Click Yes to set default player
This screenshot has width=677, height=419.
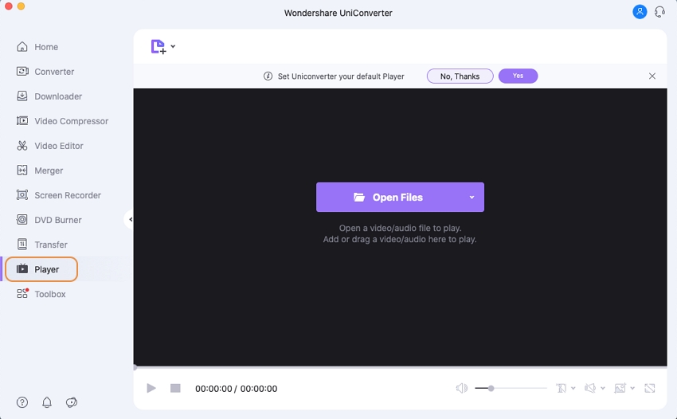(x=518, y=76)
